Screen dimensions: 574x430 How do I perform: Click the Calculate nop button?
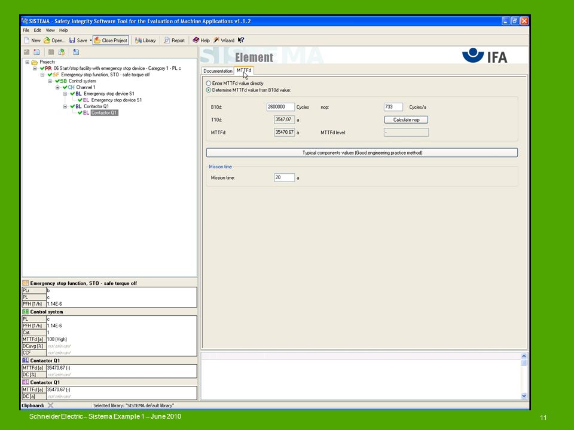coord(406,119)
